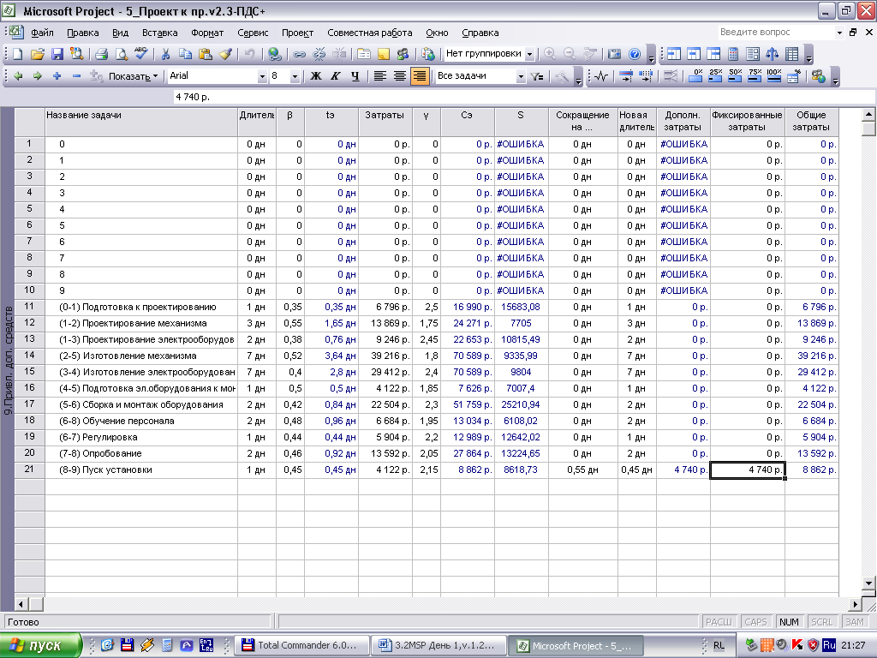This screenshot has height=658, width=877.
Task: Mark task 100% complete
Action: [x=773, y=76]
